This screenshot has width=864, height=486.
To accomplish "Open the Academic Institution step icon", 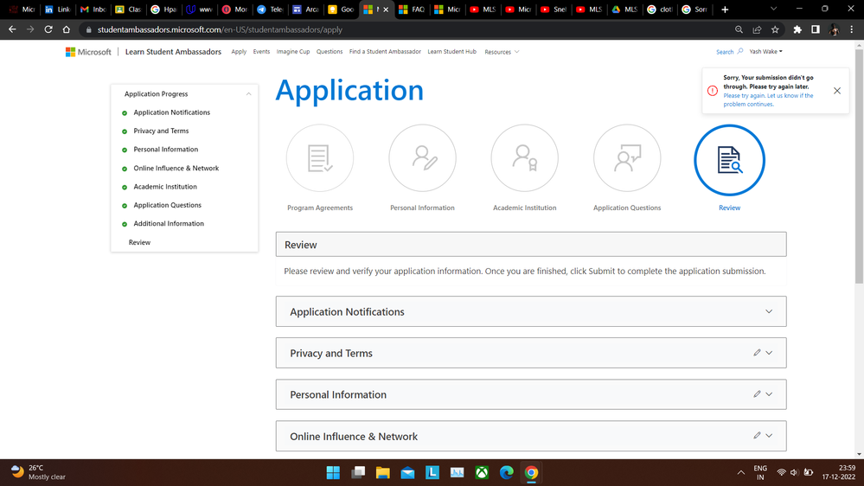I will pyautogui.click(x=525, y=159).
